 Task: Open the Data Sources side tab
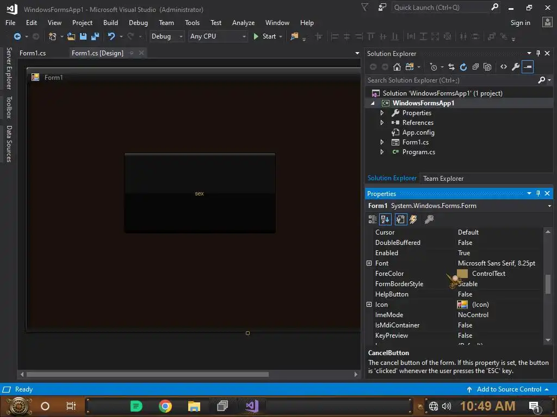pos(9,143)
